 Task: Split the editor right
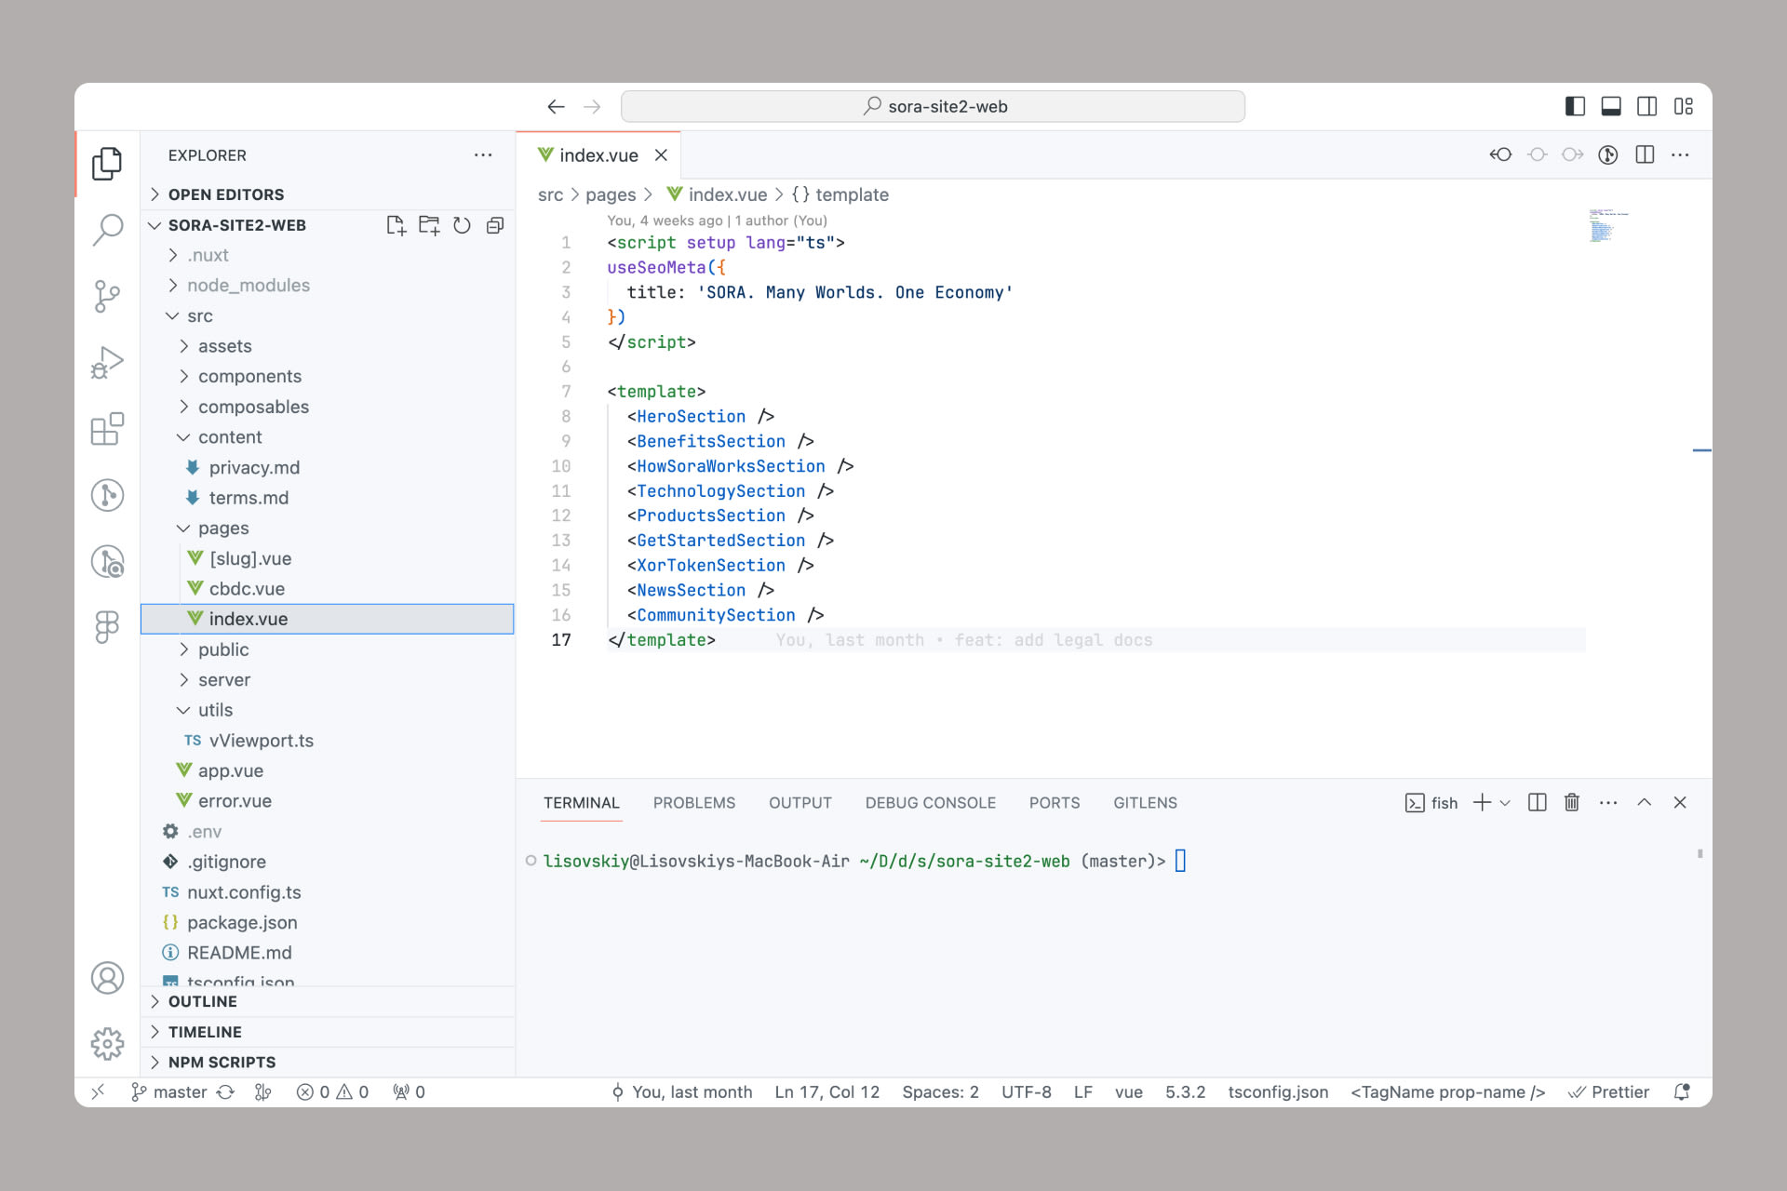pos(1645,154)
